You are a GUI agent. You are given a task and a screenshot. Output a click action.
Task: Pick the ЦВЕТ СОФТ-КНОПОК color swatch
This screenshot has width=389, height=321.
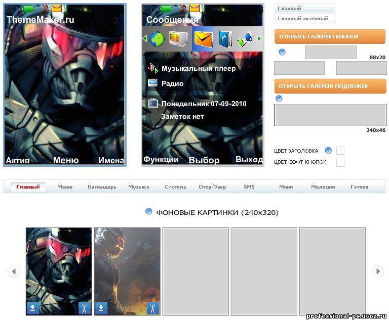tap(340, 162)
